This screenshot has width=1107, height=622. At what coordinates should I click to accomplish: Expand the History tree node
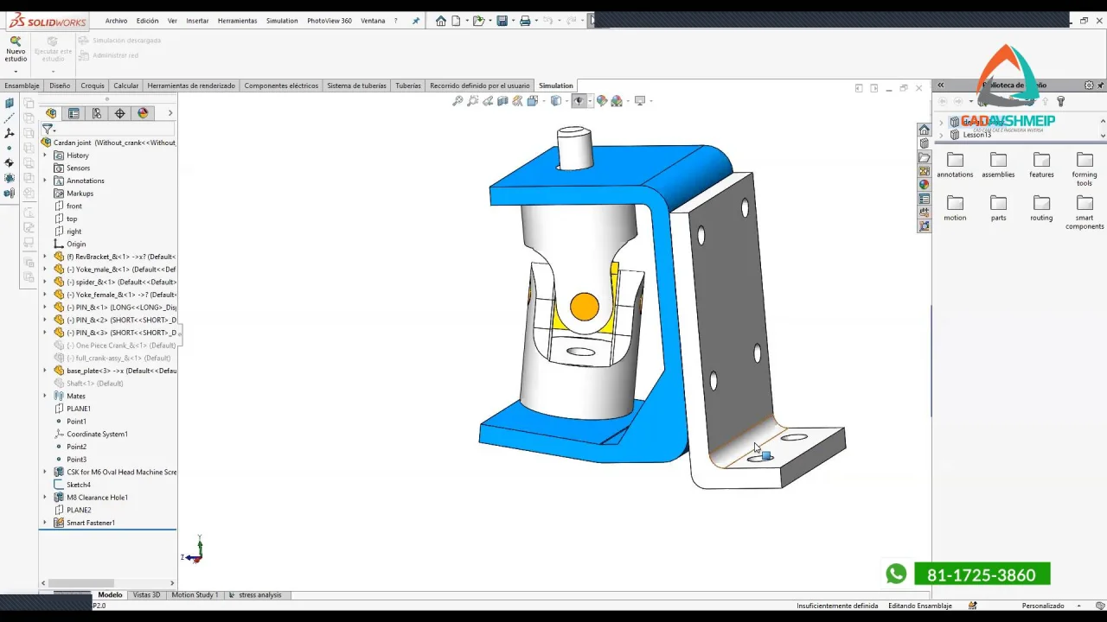pos(45,155)
